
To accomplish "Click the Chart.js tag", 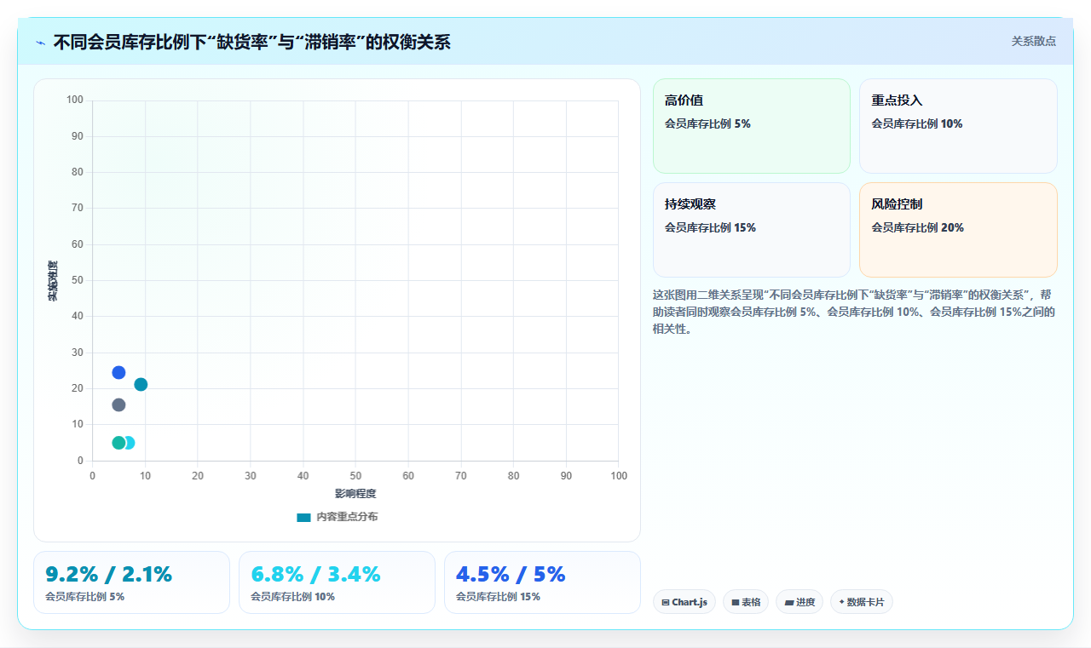I will (x=684, y=602).
